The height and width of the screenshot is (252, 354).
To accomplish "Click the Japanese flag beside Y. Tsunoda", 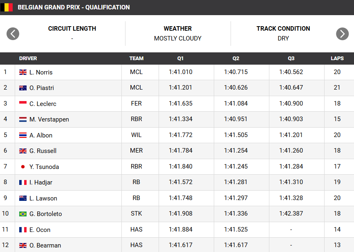I will pyautogui.click(x=23, y=167).
